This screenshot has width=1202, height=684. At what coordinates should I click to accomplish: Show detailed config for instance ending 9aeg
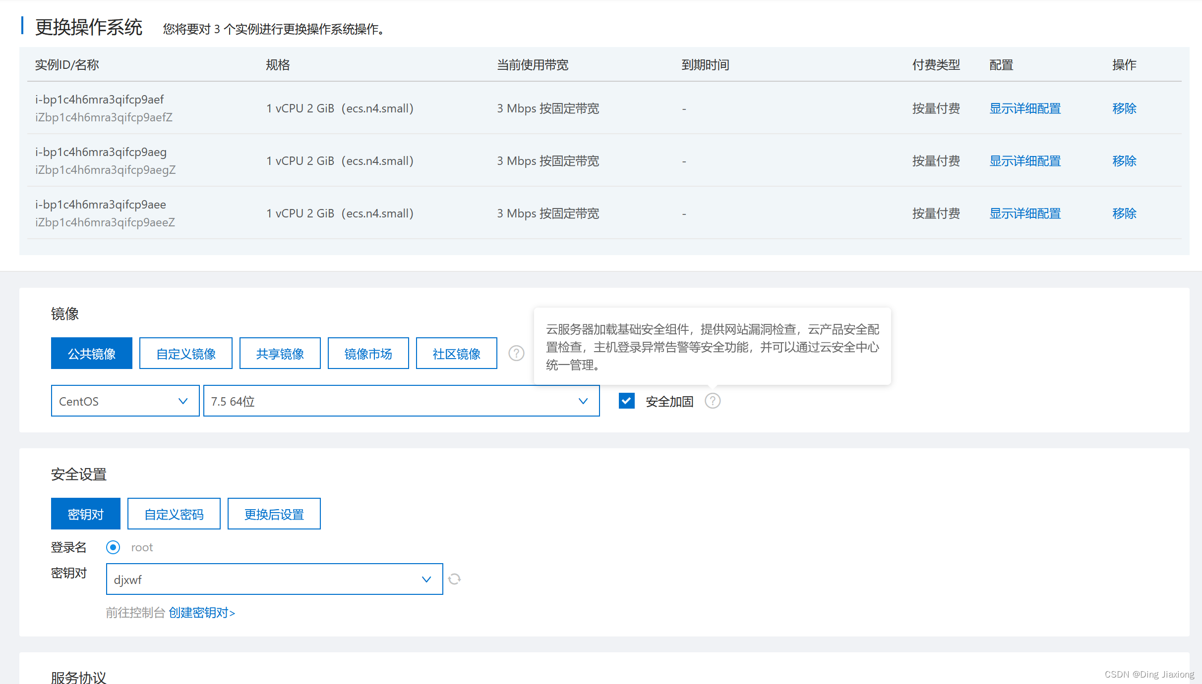pyautogui.click(x=1025, y=161)
